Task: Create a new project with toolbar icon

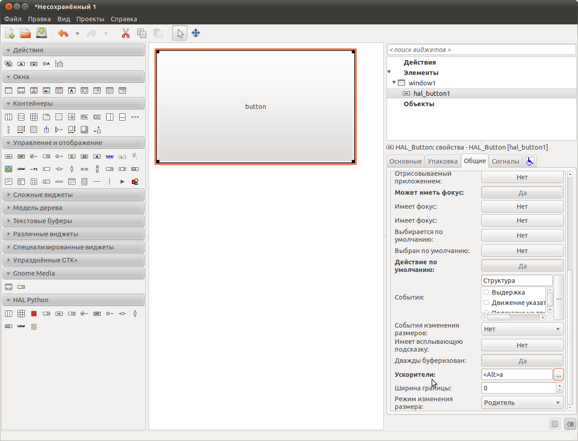Action: (x=9, y=33)
